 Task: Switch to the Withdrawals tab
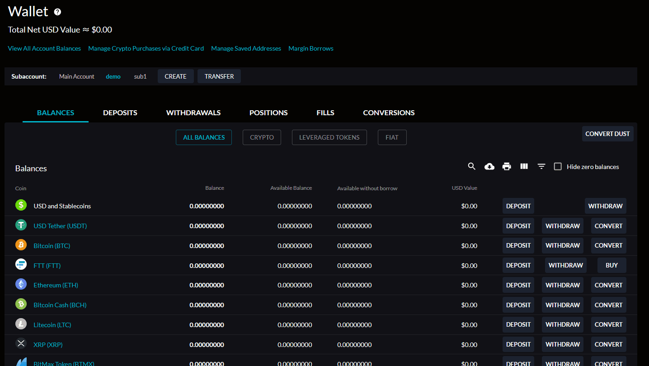[x=193, y=113]
